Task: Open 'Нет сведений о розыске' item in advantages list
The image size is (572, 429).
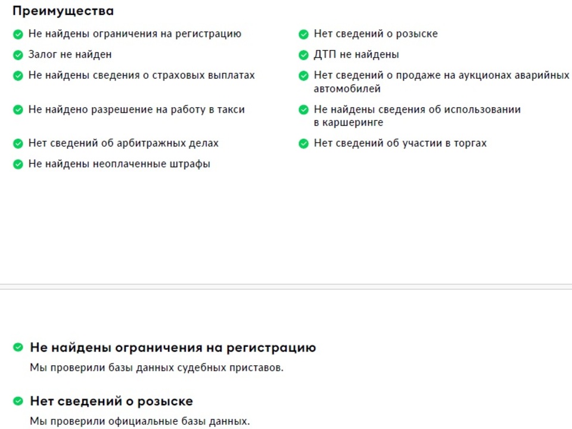Action: point(376,34)
